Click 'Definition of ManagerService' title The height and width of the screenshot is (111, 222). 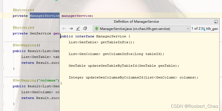pos(136,22)
